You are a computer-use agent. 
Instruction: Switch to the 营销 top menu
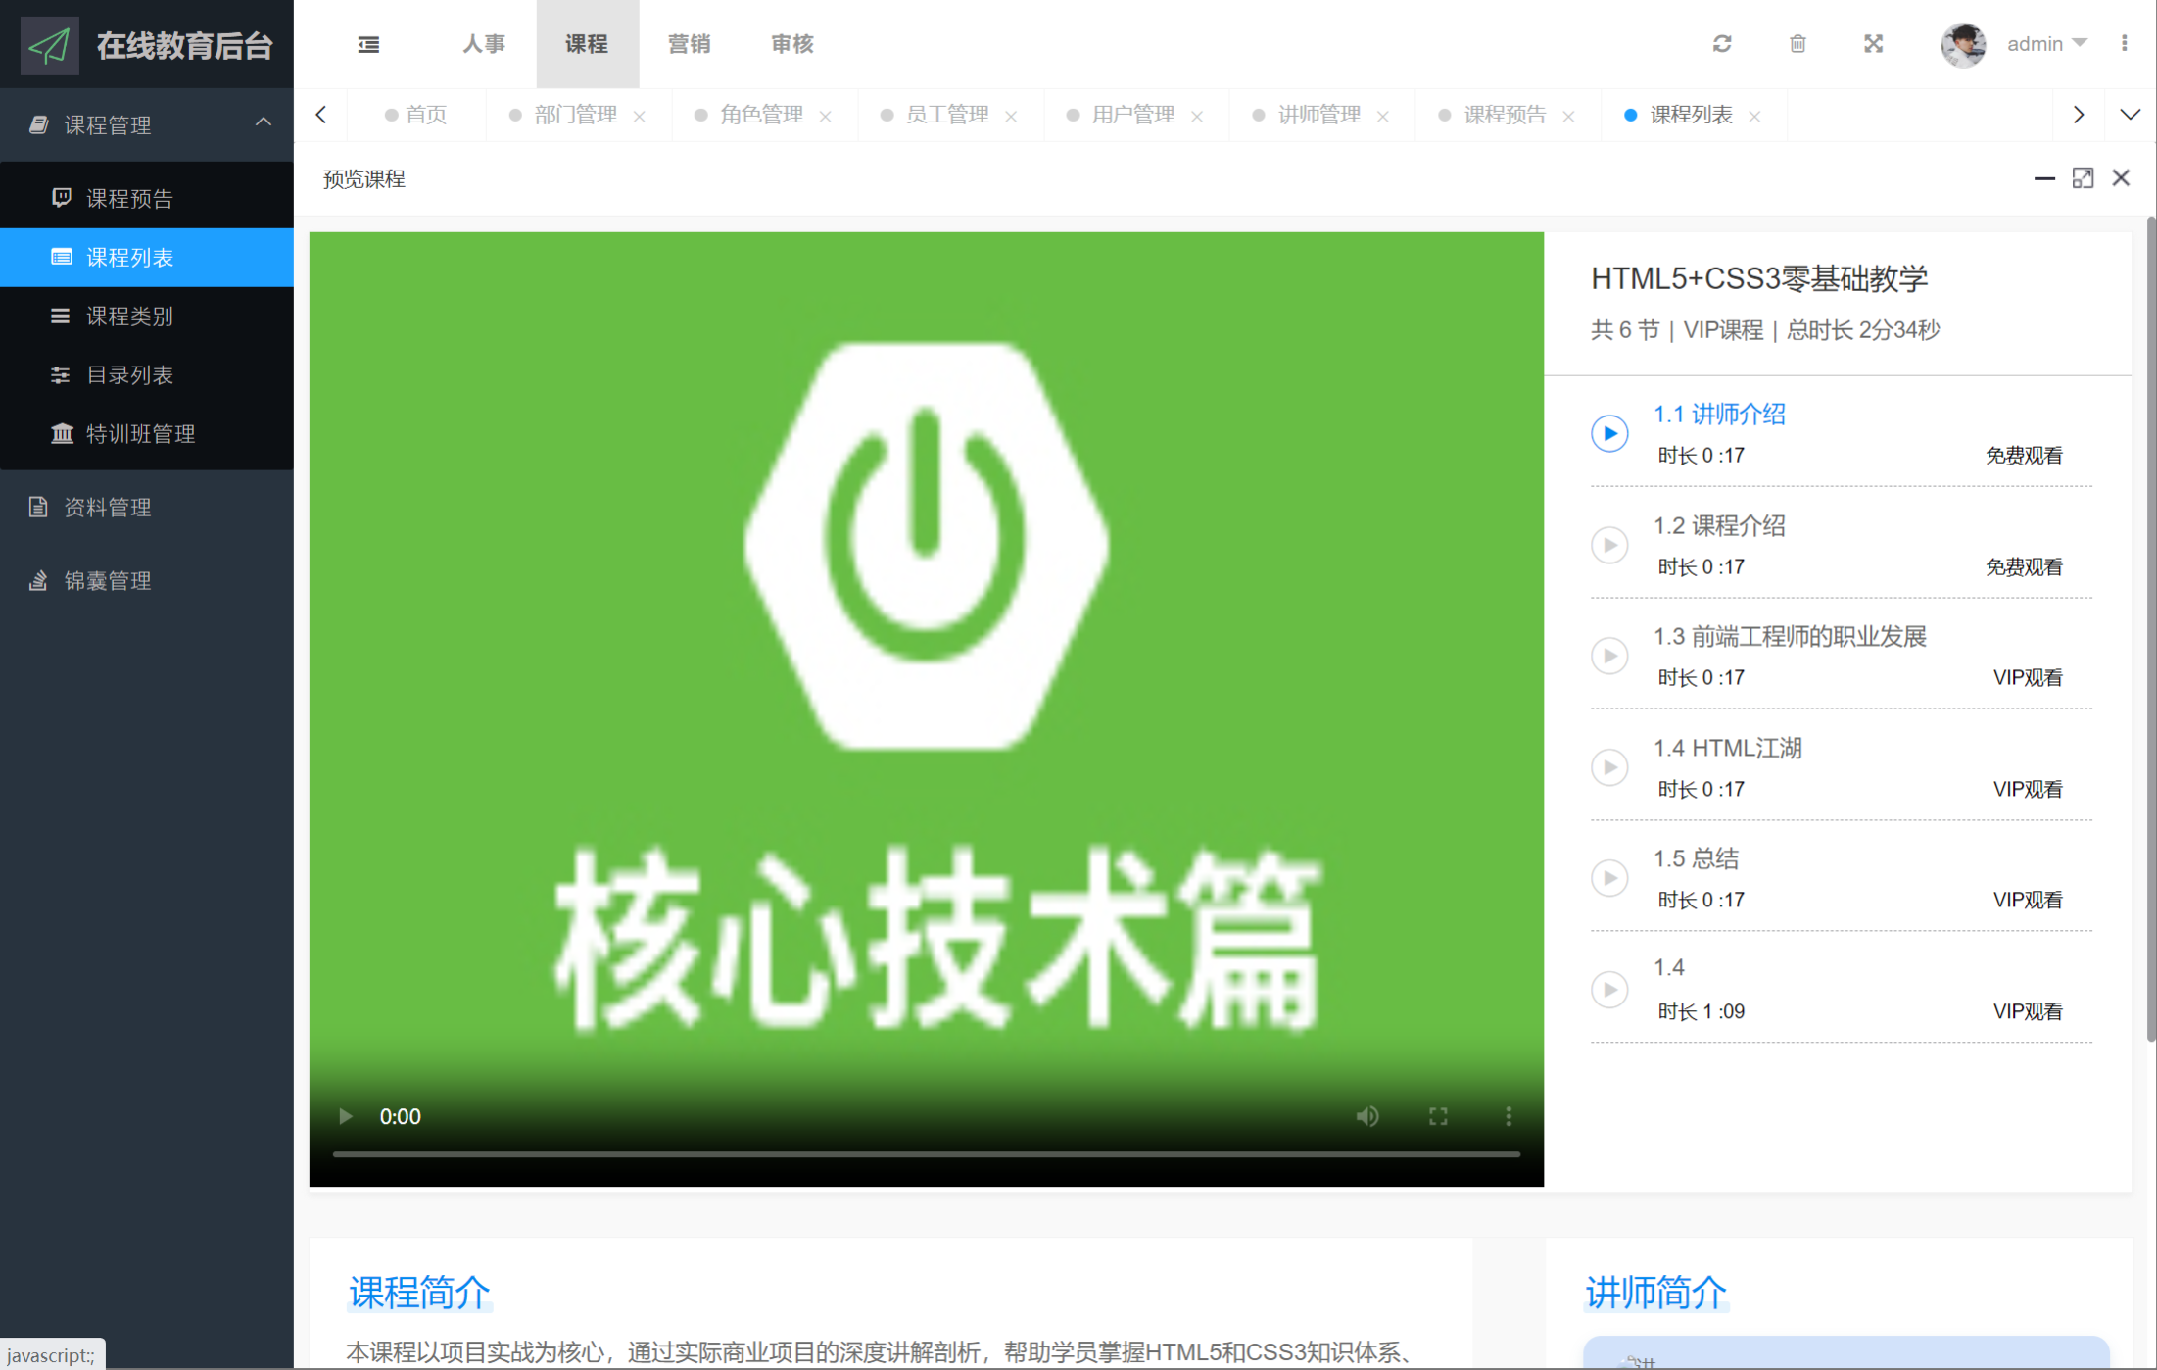[x=689, y=44]
